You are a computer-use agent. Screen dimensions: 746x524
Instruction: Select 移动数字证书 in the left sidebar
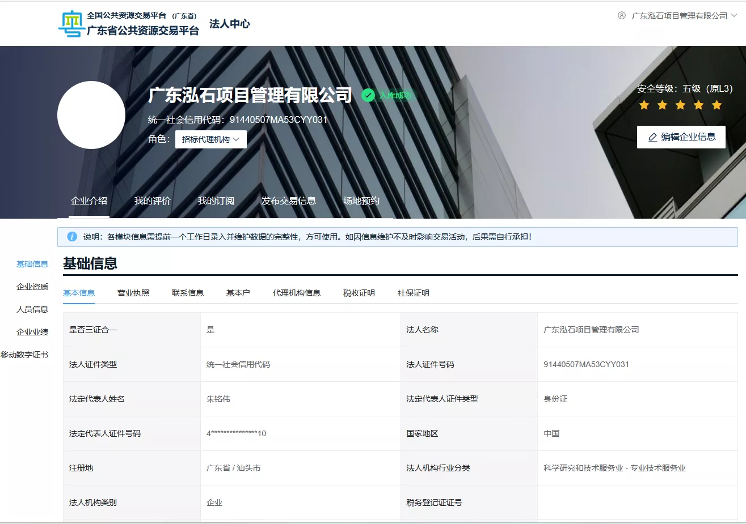click(24, 355)
